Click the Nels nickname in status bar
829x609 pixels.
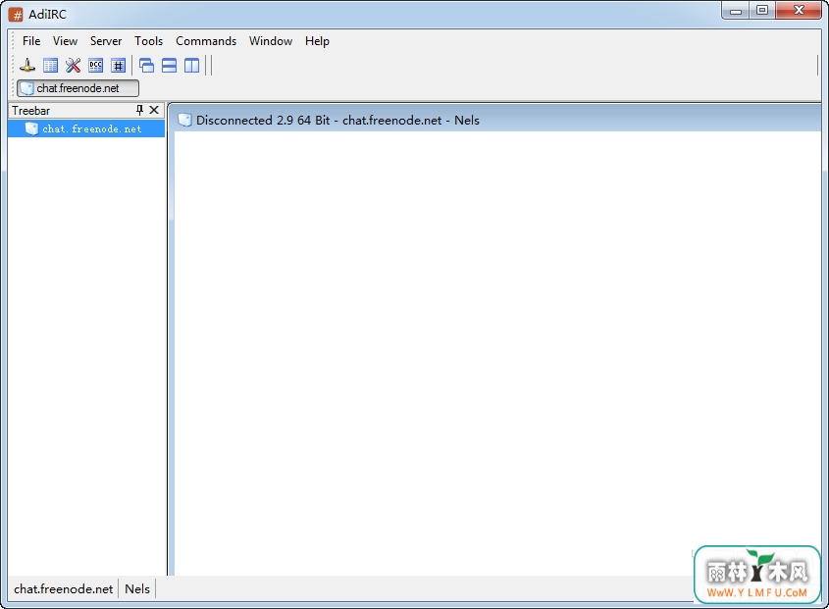coord(137,589)
